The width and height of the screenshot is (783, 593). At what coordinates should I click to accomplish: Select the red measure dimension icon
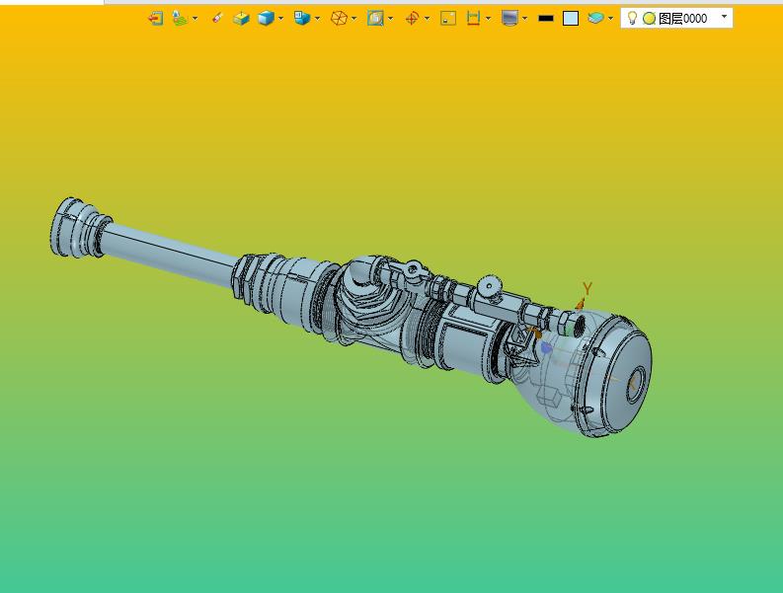(x=473, y=19)
